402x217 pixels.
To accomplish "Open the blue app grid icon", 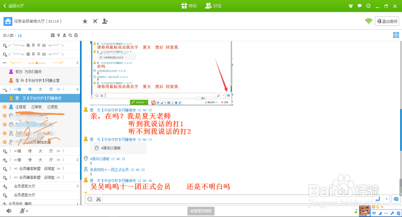I will tap(396, 35).
